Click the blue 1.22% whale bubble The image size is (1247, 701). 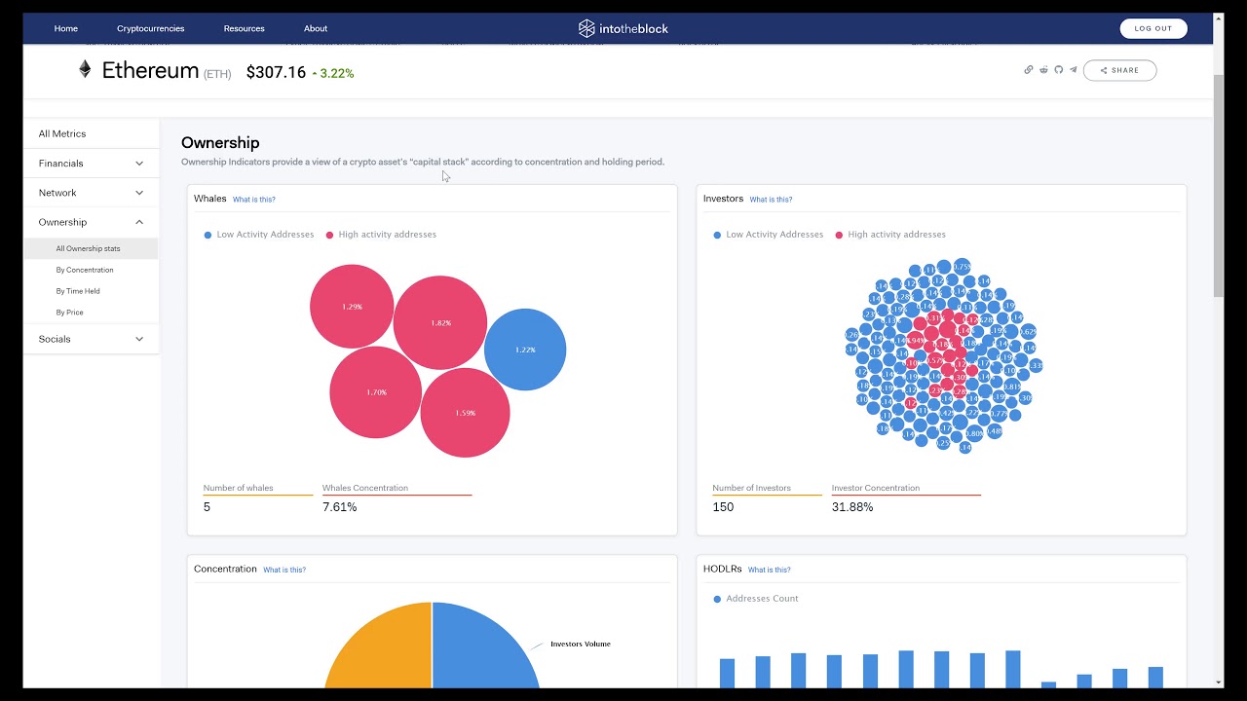click(x=525, y=350)
